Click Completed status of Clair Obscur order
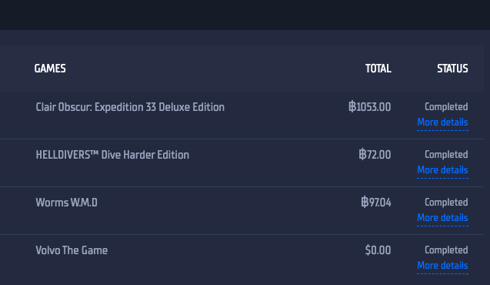 click(446, 107)
